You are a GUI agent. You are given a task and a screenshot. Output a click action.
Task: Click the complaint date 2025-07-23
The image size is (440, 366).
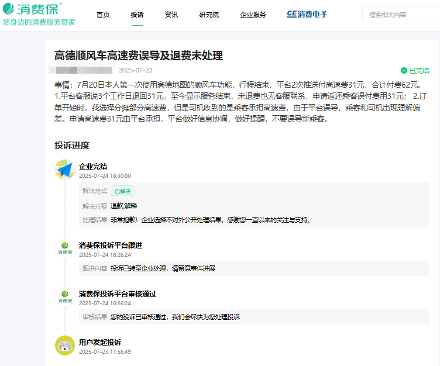tap(136, 70)
